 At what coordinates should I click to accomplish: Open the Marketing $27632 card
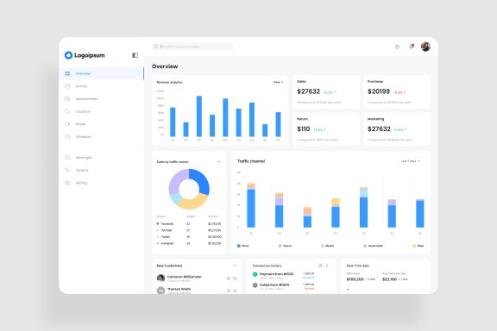point(397,129)
